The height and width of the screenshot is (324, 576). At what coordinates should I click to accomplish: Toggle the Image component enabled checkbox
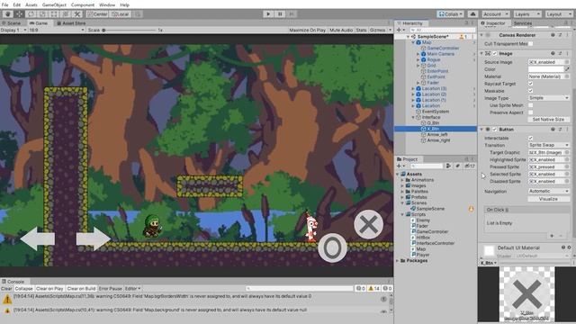(495, 54)
